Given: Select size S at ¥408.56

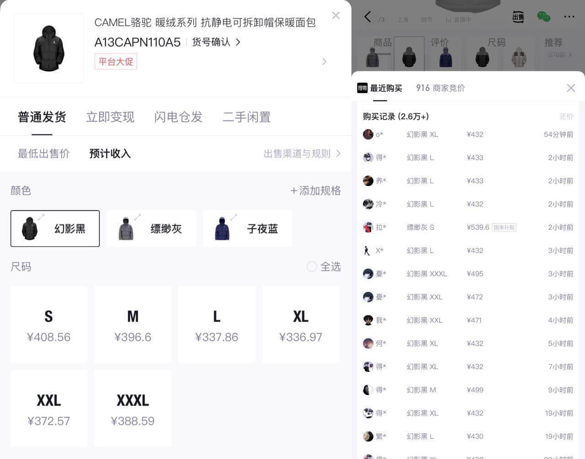Looking at the screenshot, I should pos(49,325).
